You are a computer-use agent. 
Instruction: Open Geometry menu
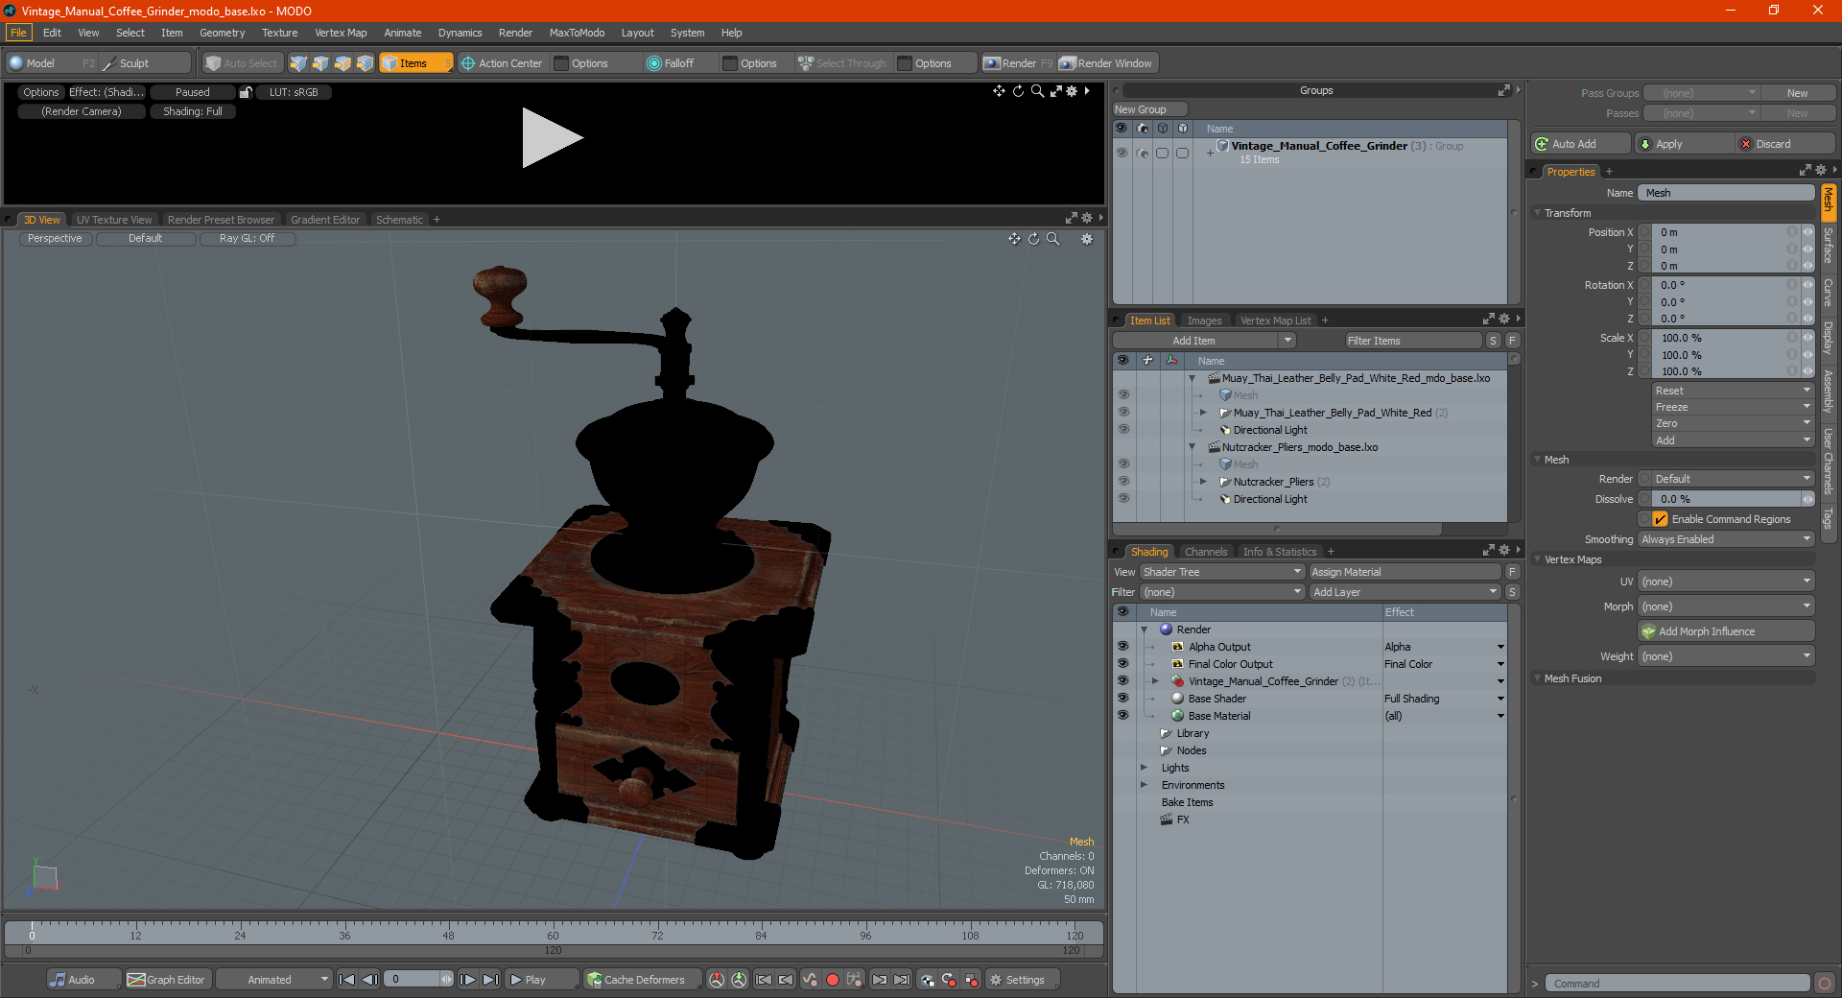222,33
